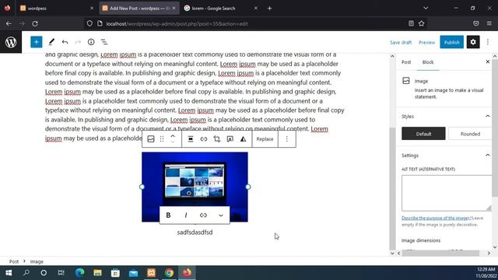Add a link in the caption toolbar
The width and height of the screenshot is (498, 280).
pyautogui.click(x=203, y=215)
